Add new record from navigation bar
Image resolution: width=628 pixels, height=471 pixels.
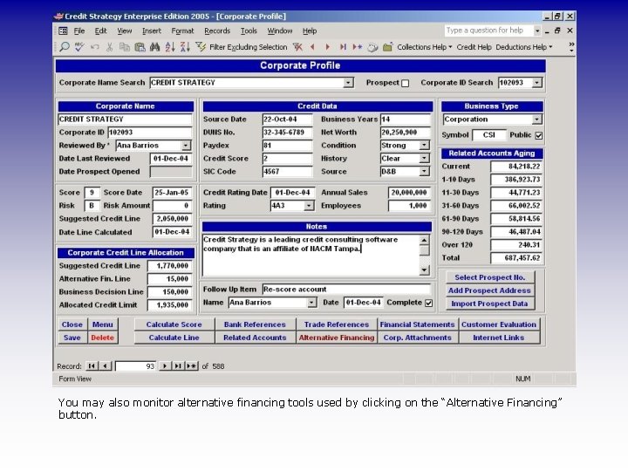point(191,365)
